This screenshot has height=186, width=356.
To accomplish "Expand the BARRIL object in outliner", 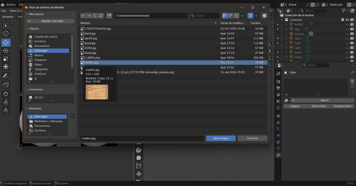I will (x=286, y=25).
